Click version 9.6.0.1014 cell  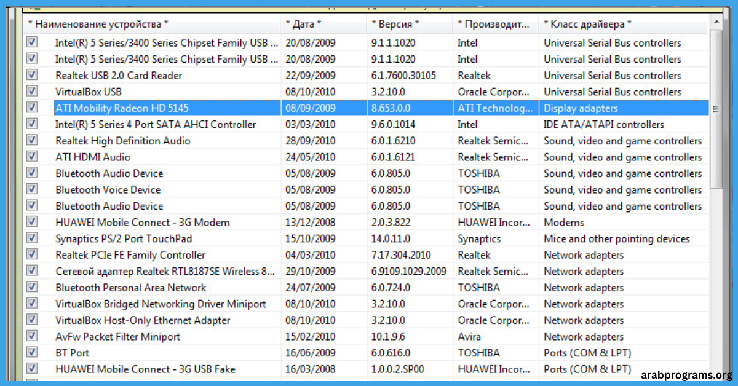(x=393, y=124)
